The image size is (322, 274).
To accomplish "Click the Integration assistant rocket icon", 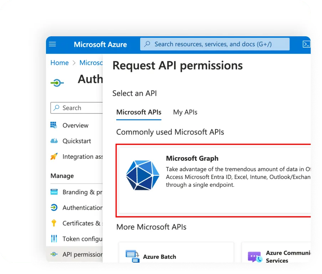I will pos(54,156).
